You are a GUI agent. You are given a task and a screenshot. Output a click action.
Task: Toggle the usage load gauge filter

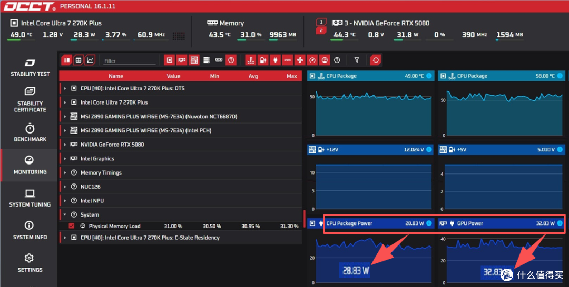[x=325, y=60]
